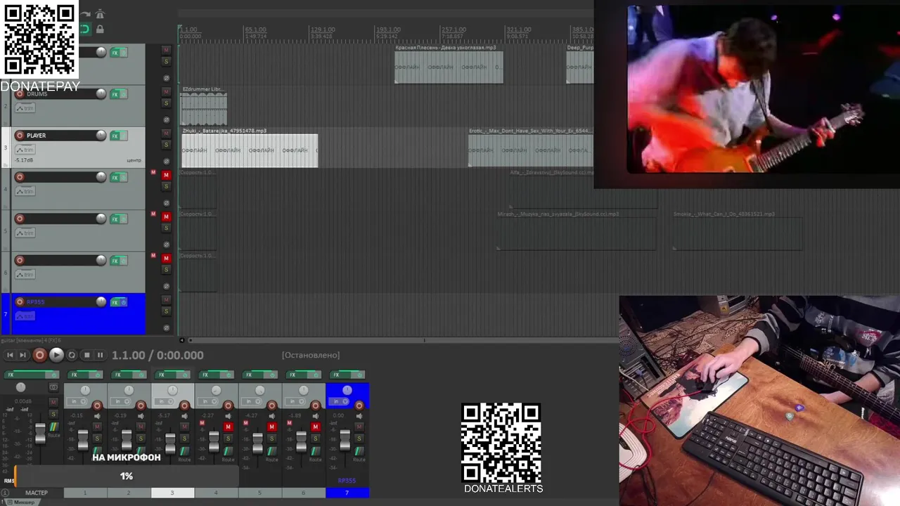
Task: Open the trim envelope menu on PLAYER track
Action: pos(25,150)
